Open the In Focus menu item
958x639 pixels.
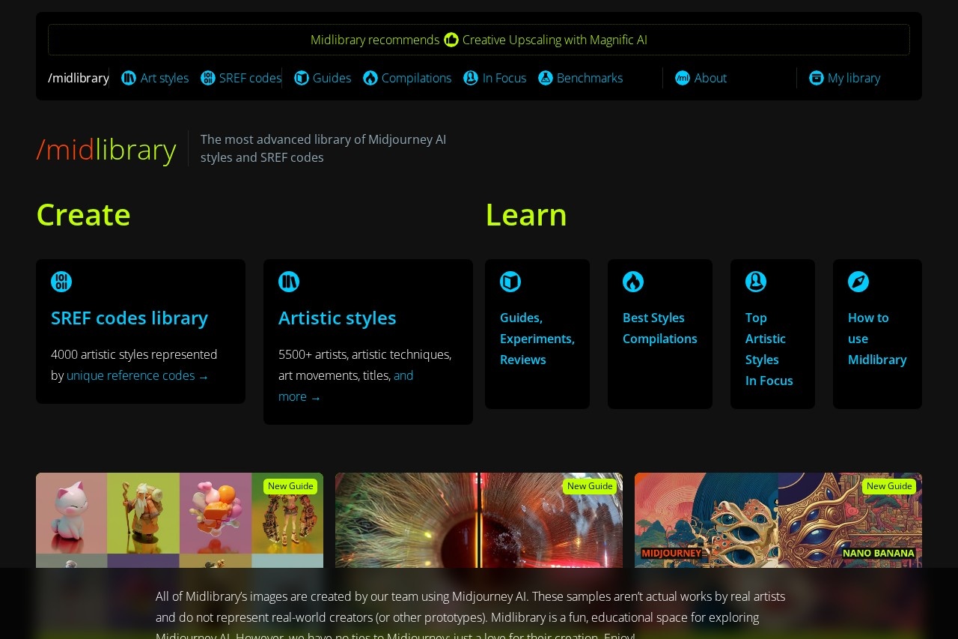click(x=504, y=78)
